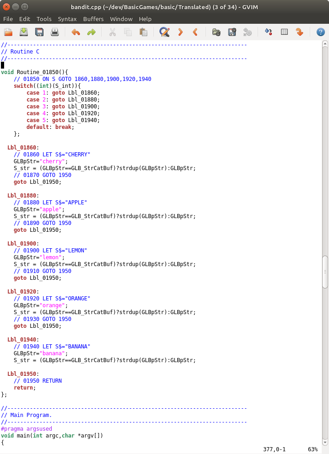The width and height of the screenshot is (329, 454).
Task: Click the cursor position "377,0-1" in status
Action: tap(274, 449)
